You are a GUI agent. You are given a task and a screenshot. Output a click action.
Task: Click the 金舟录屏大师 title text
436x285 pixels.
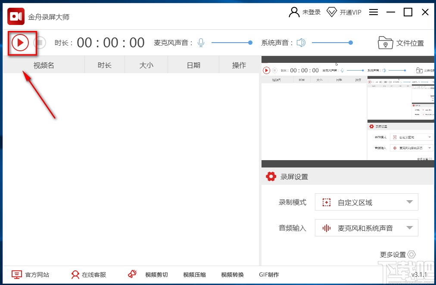(49, 17)
